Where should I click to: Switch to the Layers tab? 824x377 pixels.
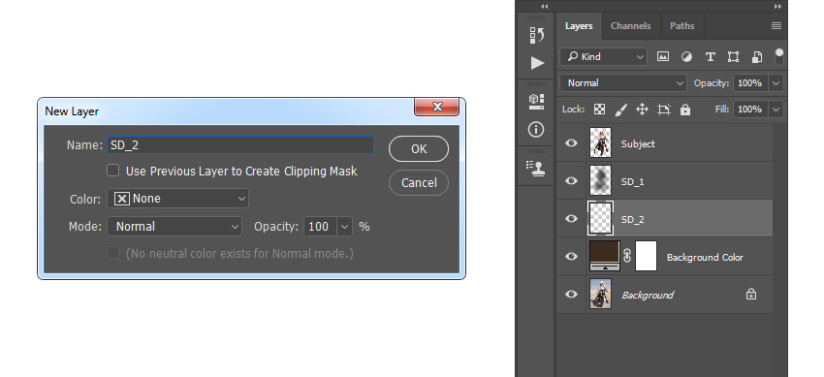click(579, 26)
